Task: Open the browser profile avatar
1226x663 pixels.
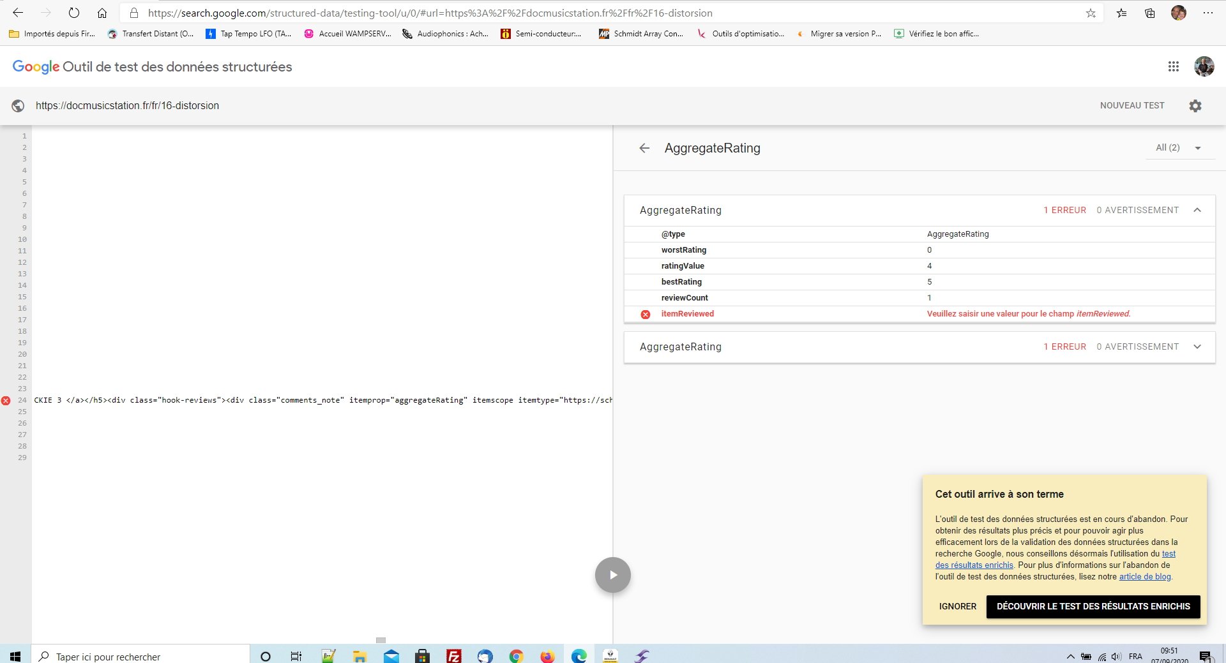Action: pyautogui.click(x=1179, y=13)
